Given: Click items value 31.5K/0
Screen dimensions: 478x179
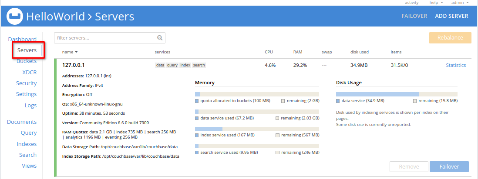Looking at the screenshot, I should [399, 65].
